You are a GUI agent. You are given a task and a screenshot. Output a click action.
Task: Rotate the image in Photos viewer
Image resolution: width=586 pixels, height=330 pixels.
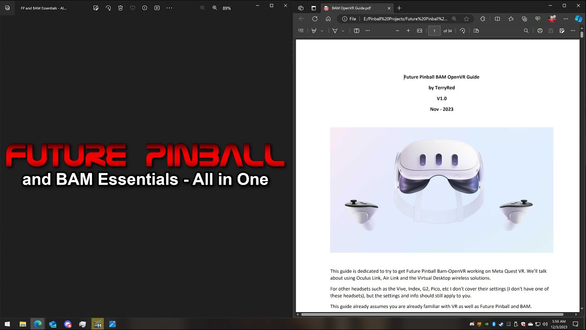[x=108, y=8]
